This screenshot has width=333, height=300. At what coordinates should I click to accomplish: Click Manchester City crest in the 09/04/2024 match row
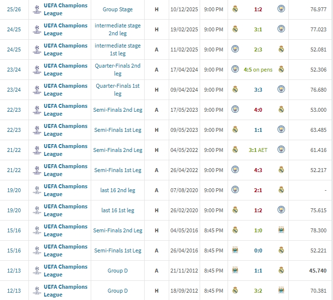coord(281,90)
